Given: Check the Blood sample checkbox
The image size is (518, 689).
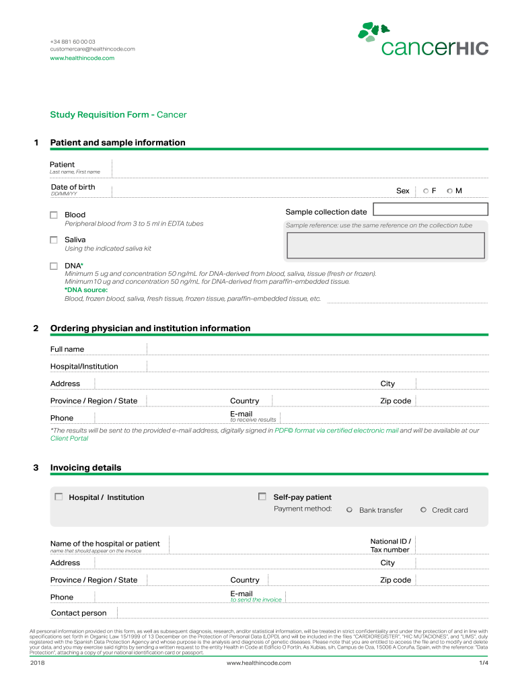Looking at the screenshot, I should tap(54, 215).
